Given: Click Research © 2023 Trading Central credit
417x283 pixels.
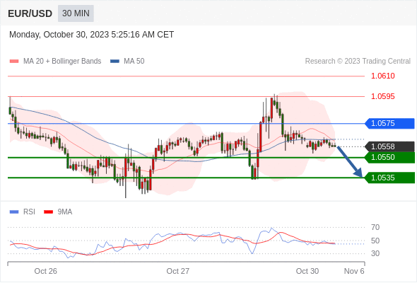Looking at the screenshot, I should (x=358, y=62).
